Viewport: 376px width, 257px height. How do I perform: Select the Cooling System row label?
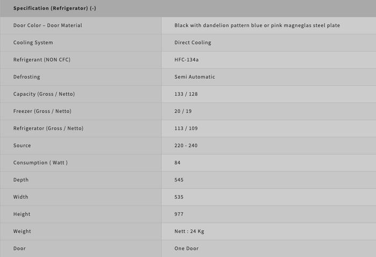(x=33, y=42)
